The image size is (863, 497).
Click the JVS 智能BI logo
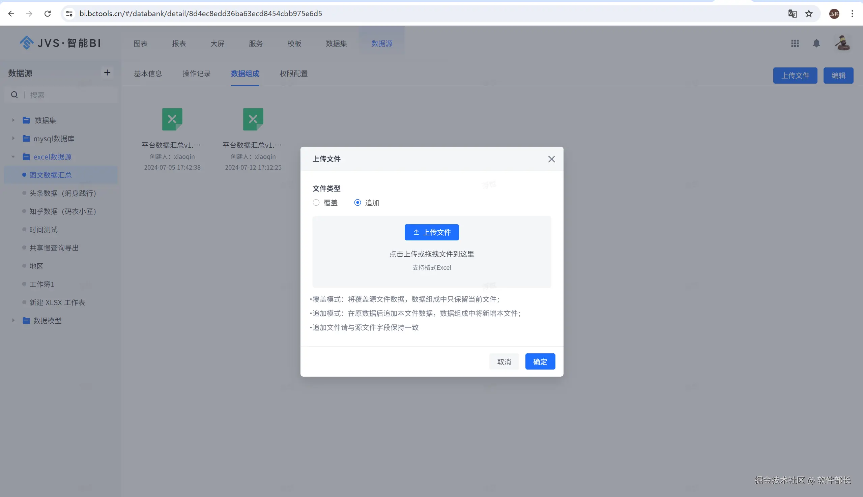tap(60, 43)
